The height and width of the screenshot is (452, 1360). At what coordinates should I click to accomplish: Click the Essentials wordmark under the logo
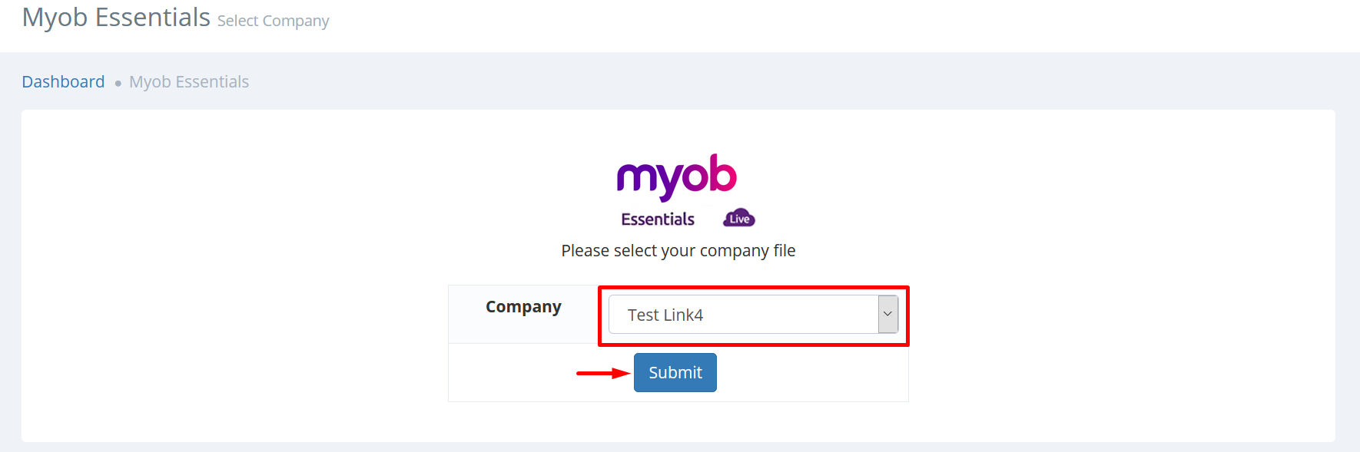pyautogui.click(x=658, y=219)
